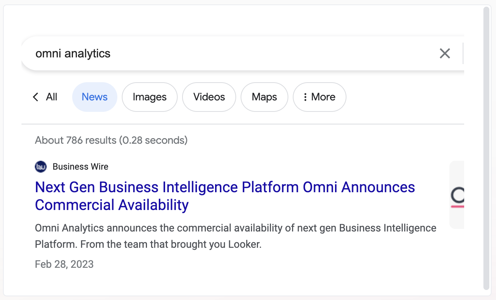The width and height of the screenshot is (496, 300).
Task: Click the back chevron beside All
Action: [36, 97]
